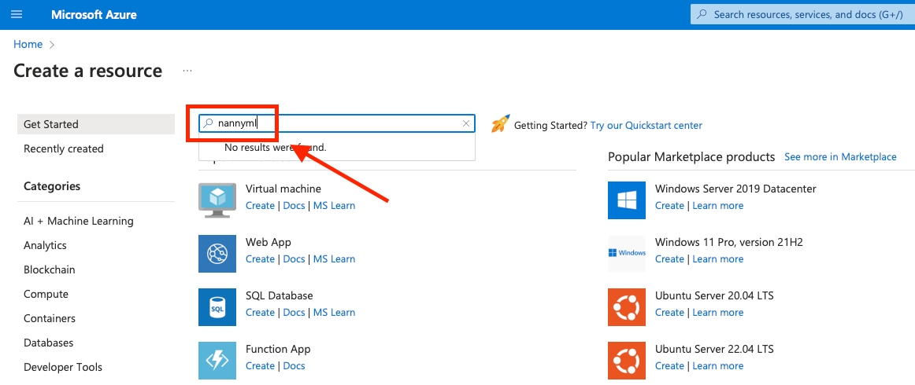Viewport: 915px width, 385px height.
Task: Click the Web App globe icon
Action: pos(217,253)
